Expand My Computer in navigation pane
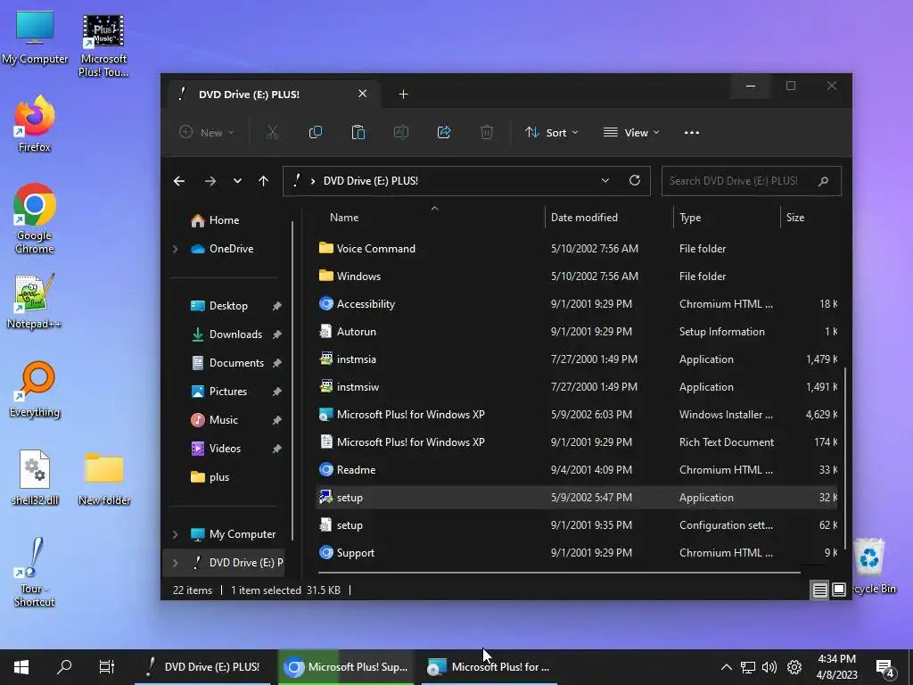Screen dimensions: 913x685 (x=176, y=534)
